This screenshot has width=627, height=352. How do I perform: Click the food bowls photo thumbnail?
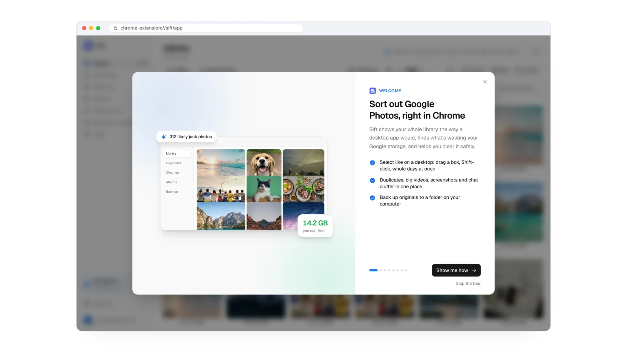[x=303, y=189]
